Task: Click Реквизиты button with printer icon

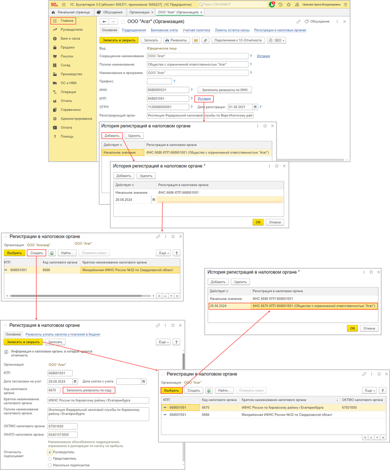Action: click(x=176, y=40)
